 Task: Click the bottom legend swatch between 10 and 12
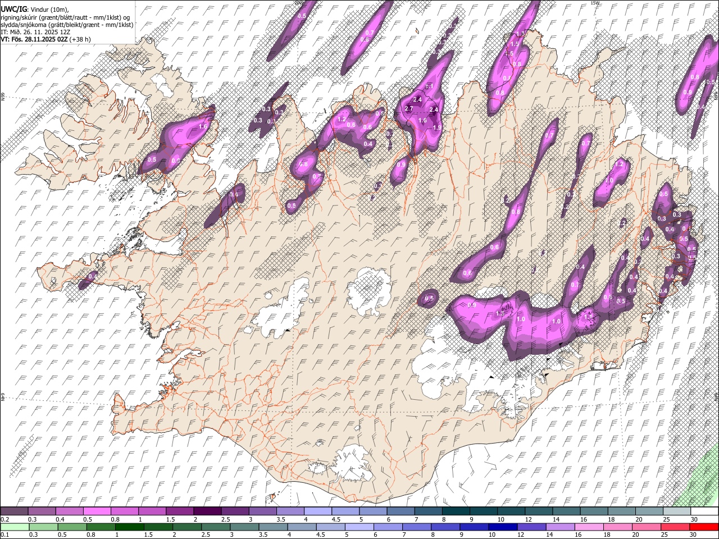tap(503, 527)
